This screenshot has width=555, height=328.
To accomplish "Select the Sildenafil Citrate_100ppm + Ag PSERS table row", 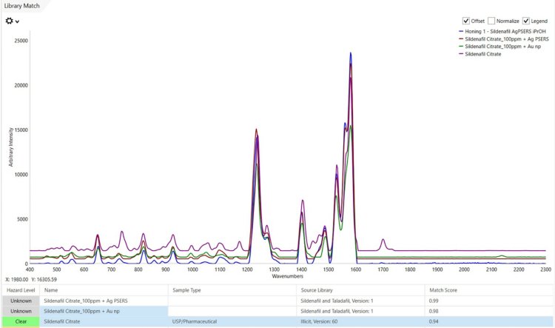I will [x=278, y=301].
